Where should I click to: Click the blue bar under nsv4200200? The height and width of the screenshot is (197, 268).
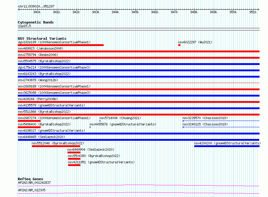227,146
